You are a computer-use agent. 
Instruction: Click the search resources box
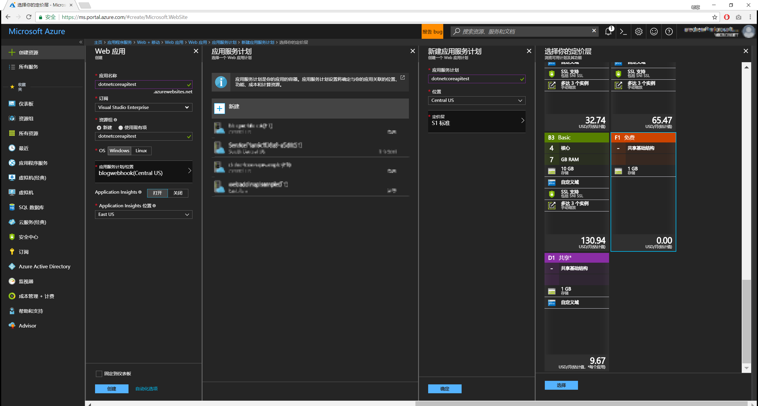524,31
